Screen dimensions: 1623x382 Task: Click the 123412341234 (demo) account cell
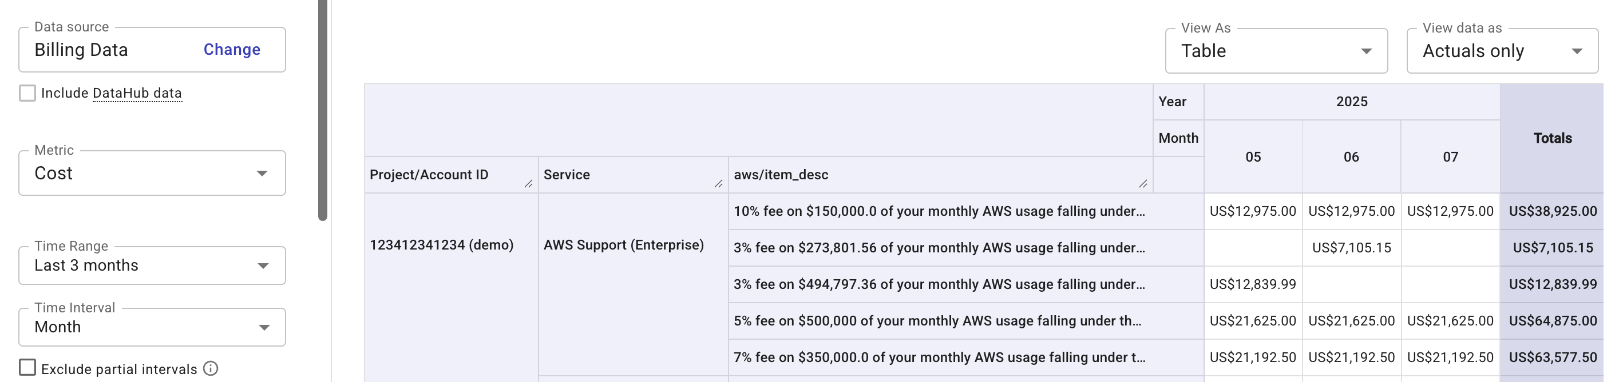pyautogui.click(x=443, y=245)
